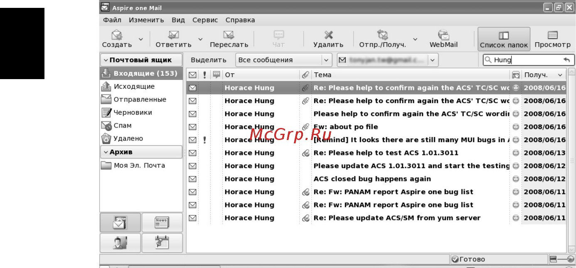The height and width of the screenshot is (268, 576).
Task: Toggle the Просмотр preview pane
Action: coord(553,39)
